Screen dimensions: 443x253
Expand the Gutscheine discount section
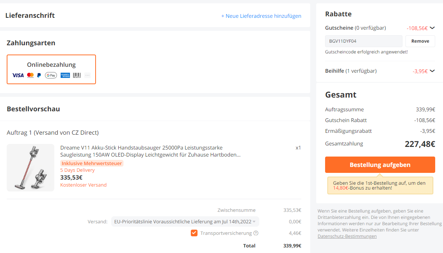click(432, 28)
